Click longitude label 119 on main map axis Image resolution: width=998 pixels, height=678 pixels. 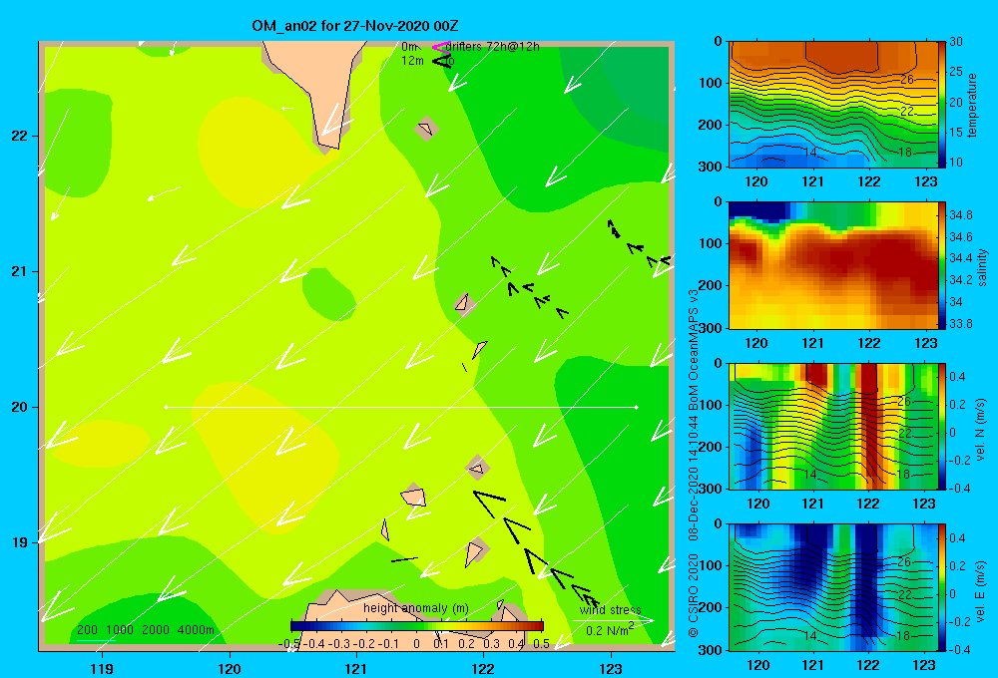click(x=103, y=668)
